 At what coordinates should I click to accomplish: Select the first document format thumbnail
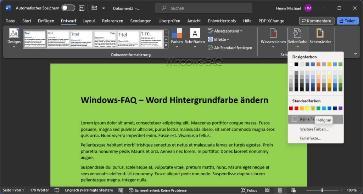[35, 39]
